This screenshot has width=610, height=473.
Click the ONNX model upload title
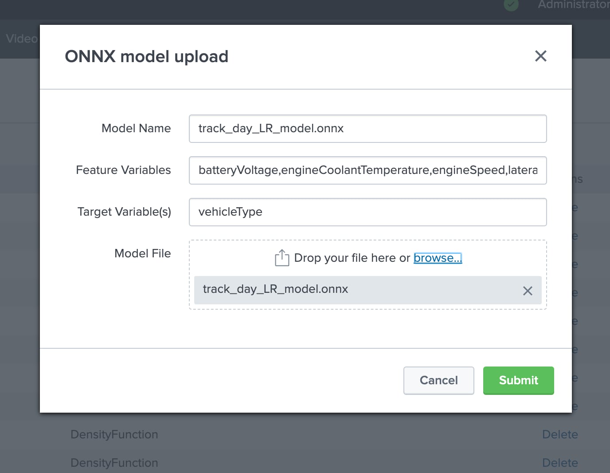(146, 56)
